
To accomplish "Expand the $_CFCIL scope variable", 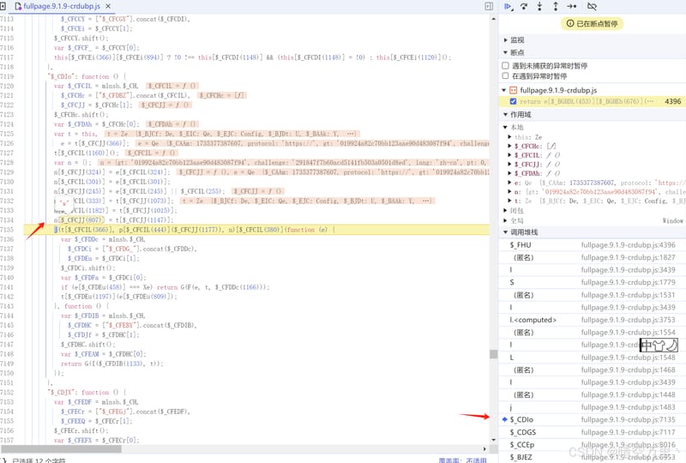I will 509,155.
